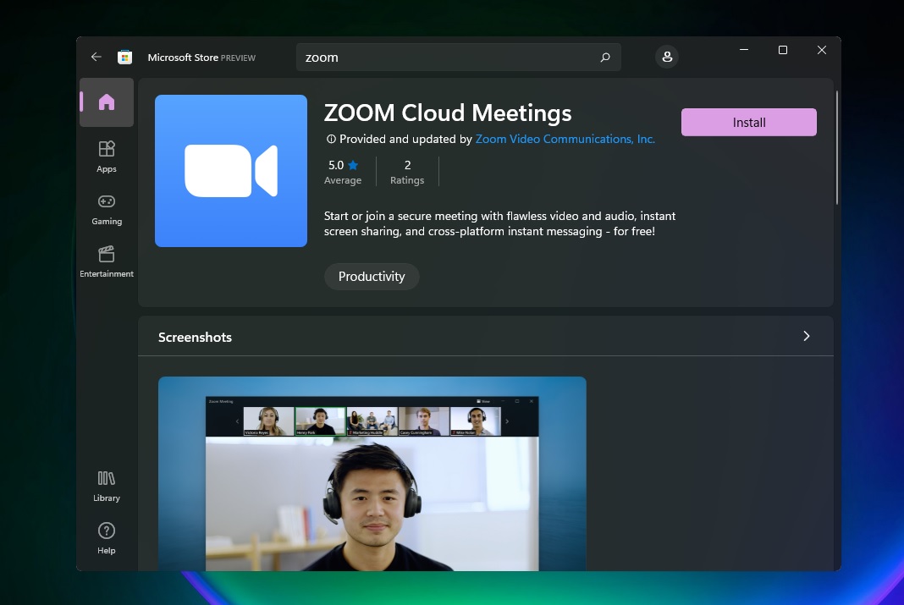This screenshot has width=904, height=605.
Task: Close the Microsoft Store window
Action: pos(822,50)
